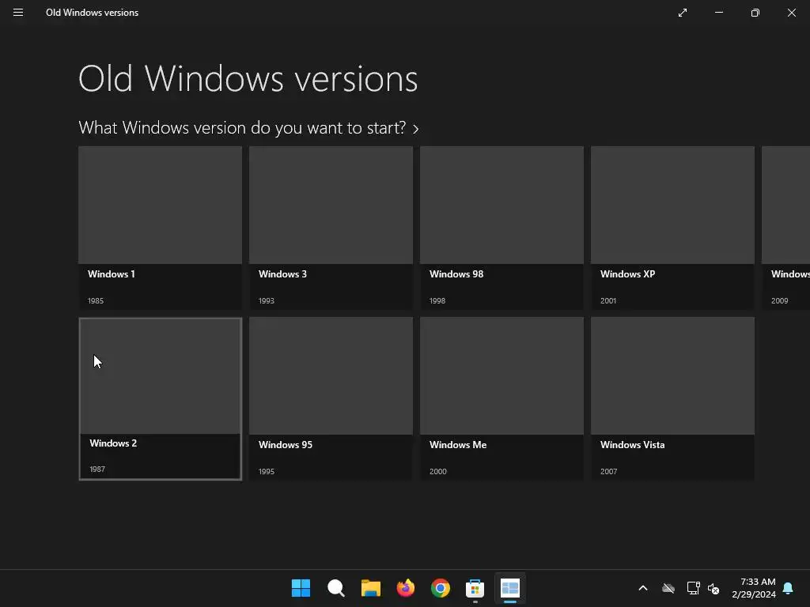The height and width of the screenshot is (607, 810).
Task: Show hidden system tray icons
Action: 643,588
